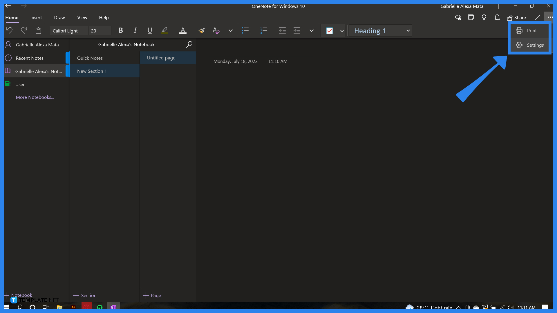
Task: Open the text highlighter tool
Action: tap(164, 30)
